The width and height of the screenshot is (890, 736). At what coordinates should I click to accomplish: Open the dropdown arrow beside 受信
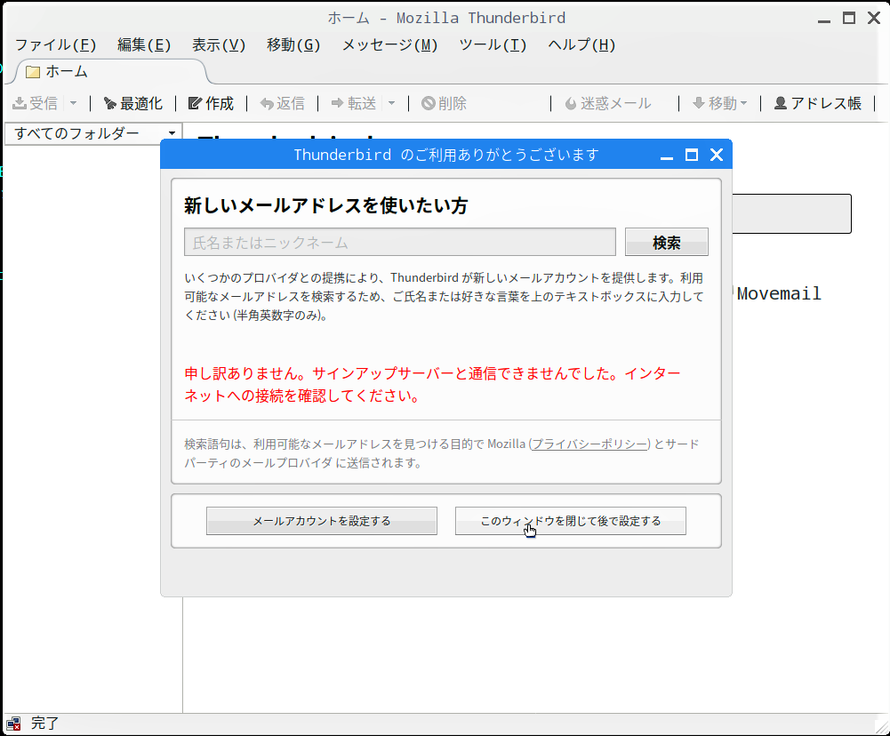pyautogui.click(x=73, y=103)
